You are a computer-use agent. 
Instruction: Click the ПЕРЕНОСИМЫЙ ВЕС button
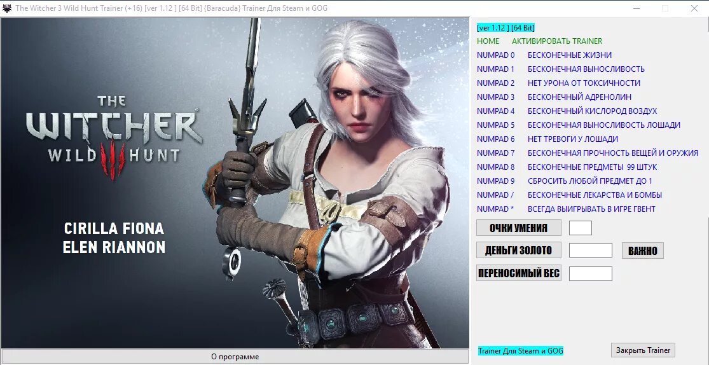[x=519, y=273]
